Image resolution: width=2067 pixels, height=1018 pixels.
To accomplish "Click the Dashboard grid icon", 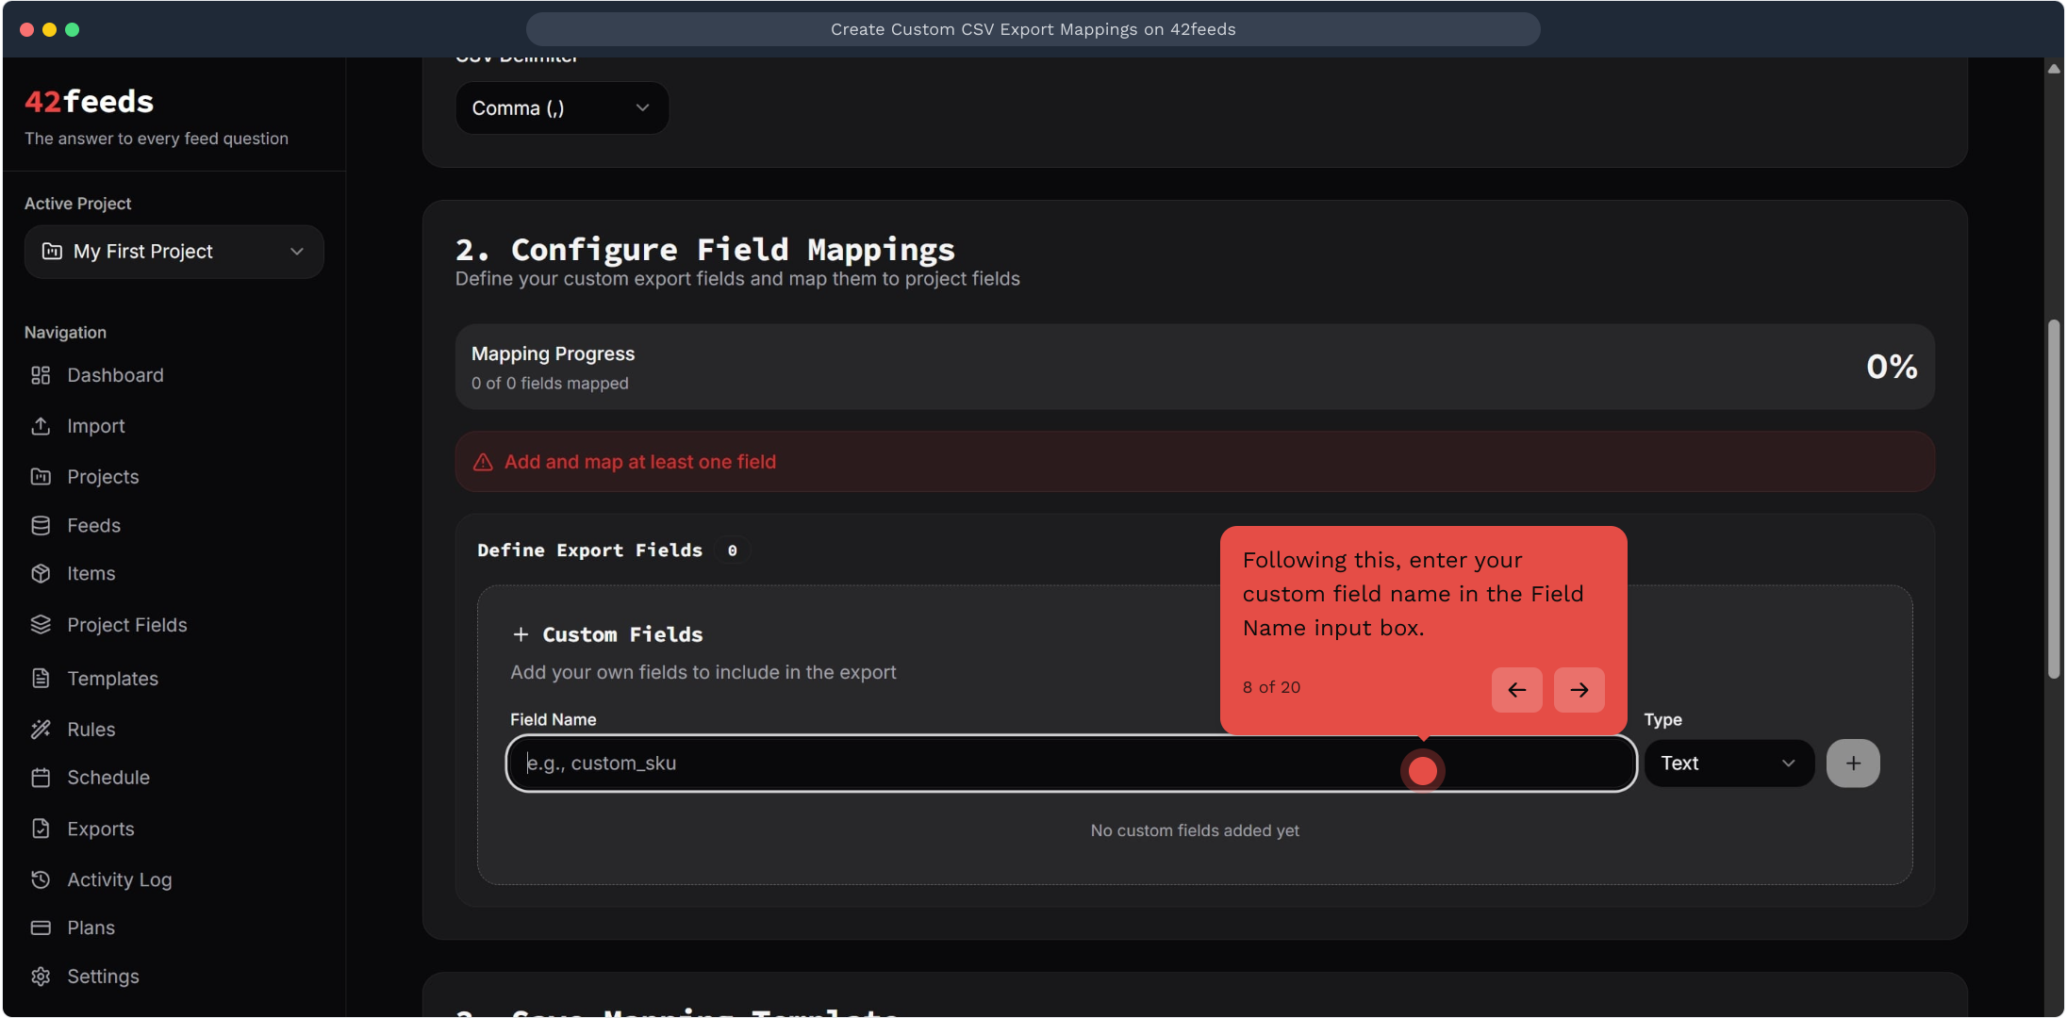I will click(41, 375).
